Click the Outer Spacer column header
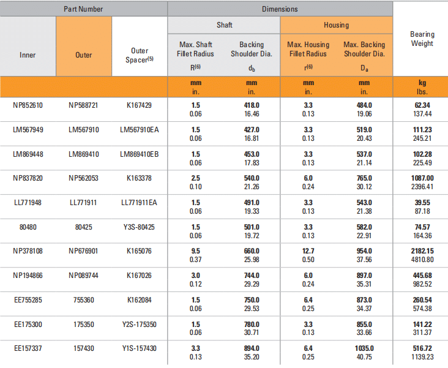 pos(140,55)
